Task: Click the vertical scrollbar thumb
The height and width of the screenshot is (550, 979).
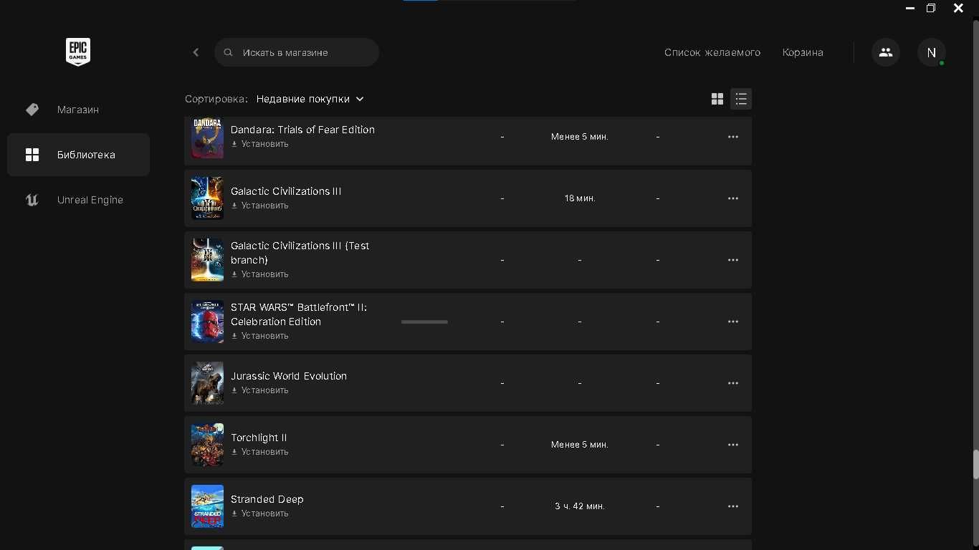Action: [975, 464]
